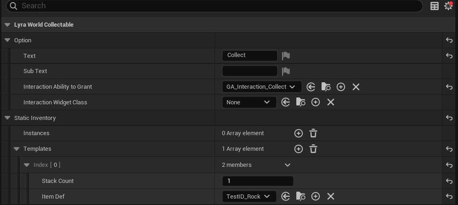Click the Sub Text input field
The width and height of the screenshot is (458, 205).
249,71
